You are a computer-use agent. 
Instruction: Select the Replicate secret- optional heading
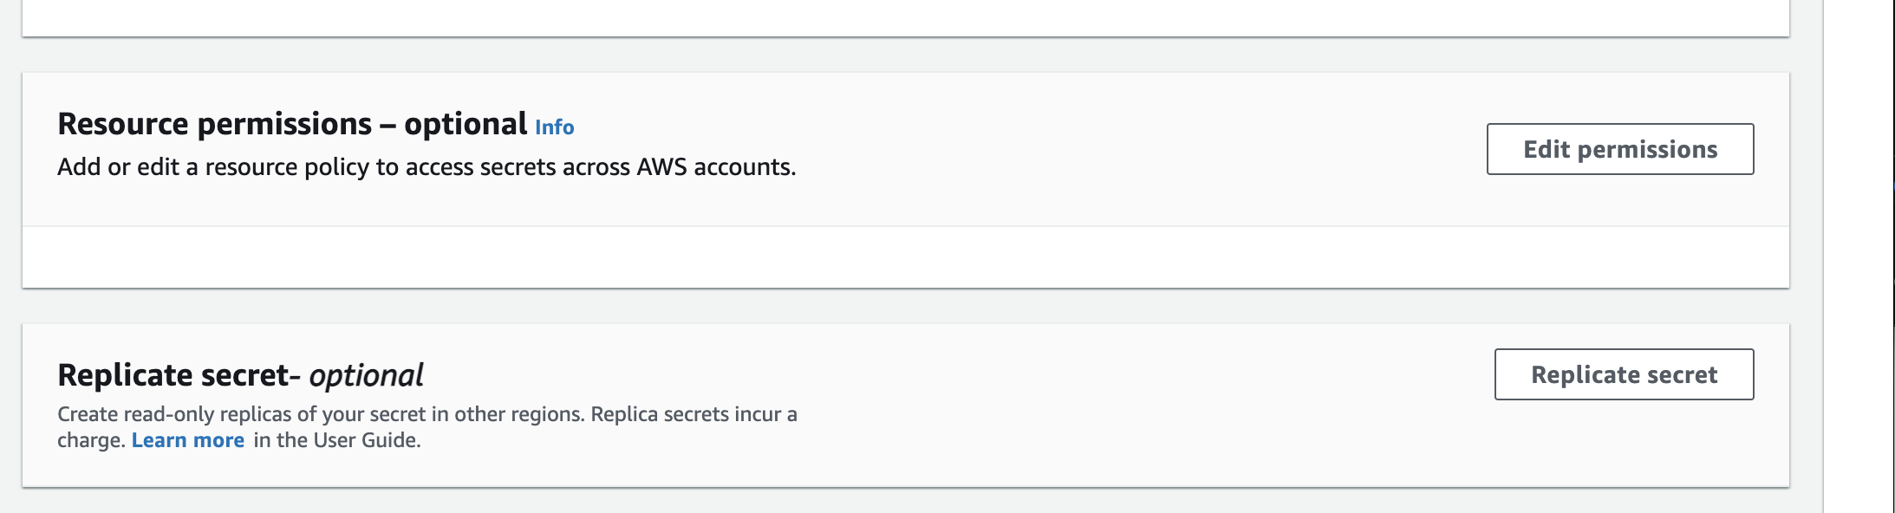tap(240, 375)
